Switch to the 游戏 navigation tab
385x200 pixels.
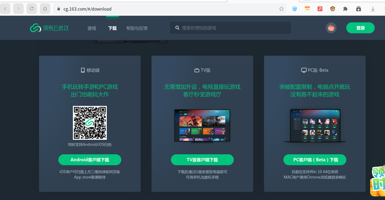pyautogui.click(x=92, y=28)
